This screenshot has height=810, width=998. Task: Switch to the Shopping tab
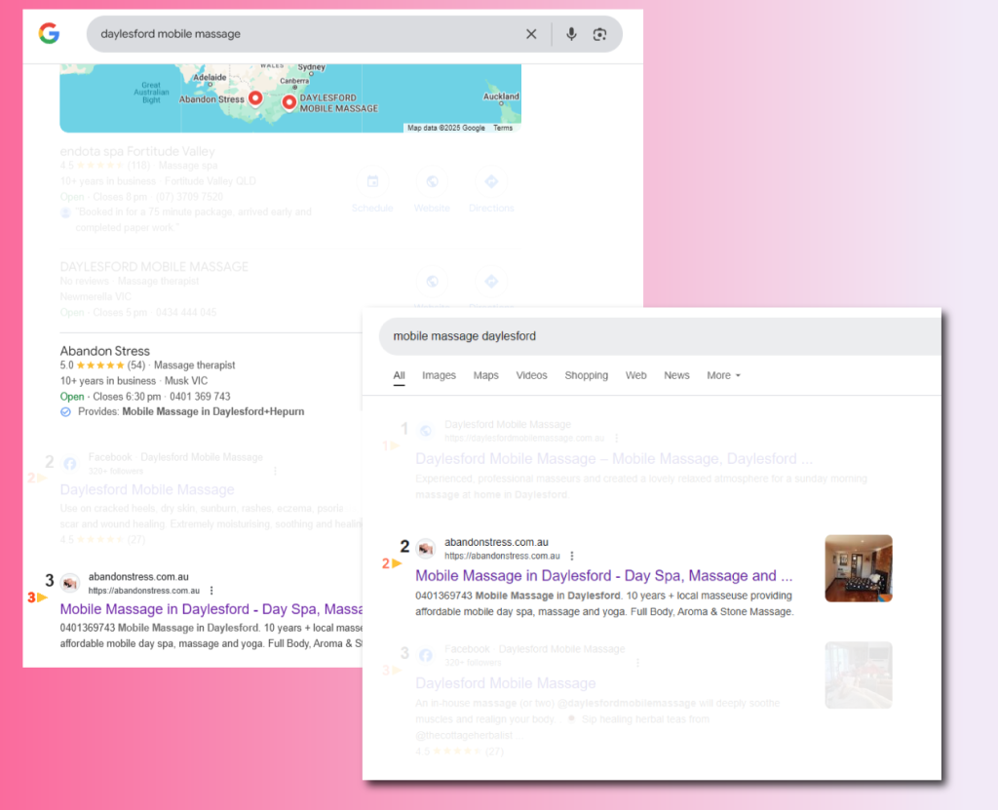586,375
